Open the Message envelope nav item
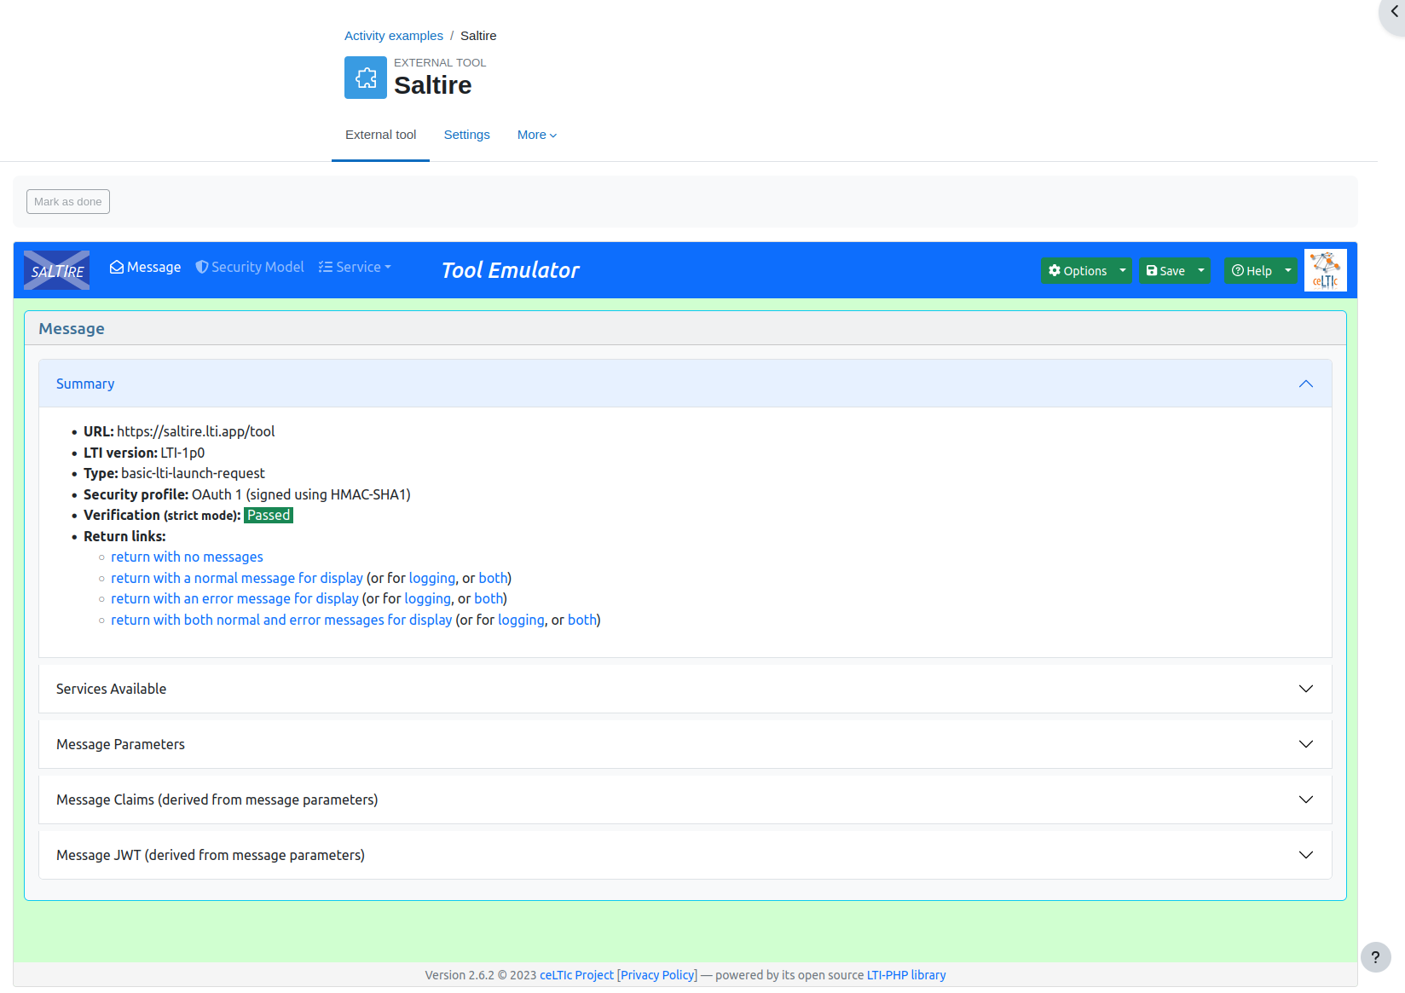The height and width of the screenshot is (993, 1405). 146,267
